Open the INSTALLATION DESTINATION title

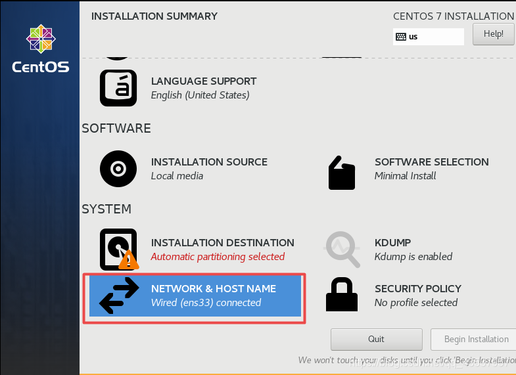(x=222, y=242)
